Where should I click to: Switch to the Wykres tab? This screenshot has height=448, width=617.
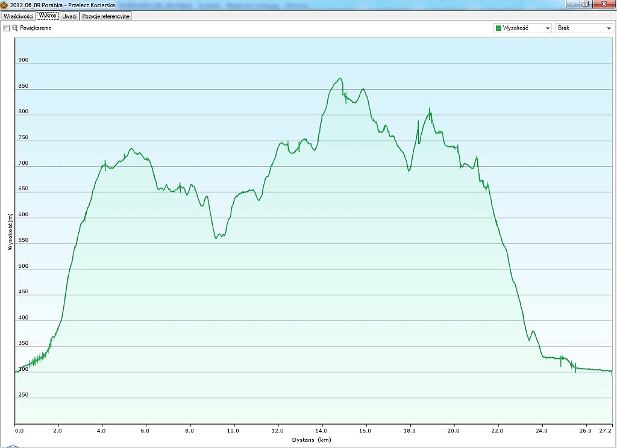(48, 16)
